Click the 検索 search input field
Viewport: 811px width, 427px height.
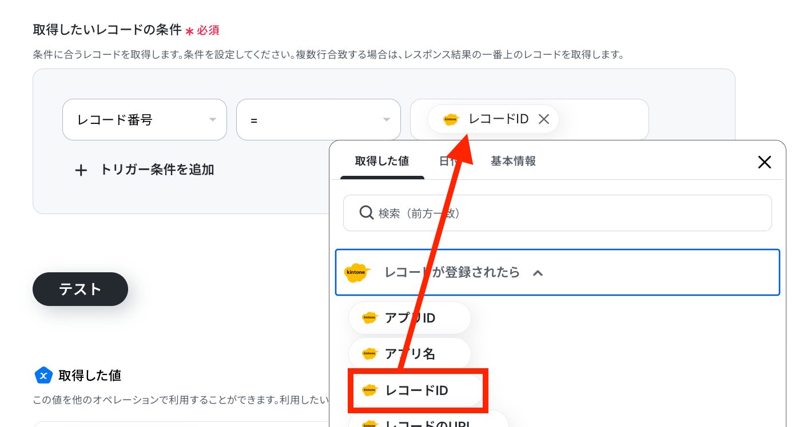pos(558,213)
